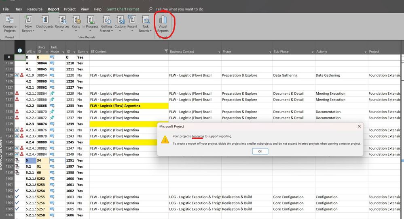Open the Business Context column dropdown

tap(219, 52)
